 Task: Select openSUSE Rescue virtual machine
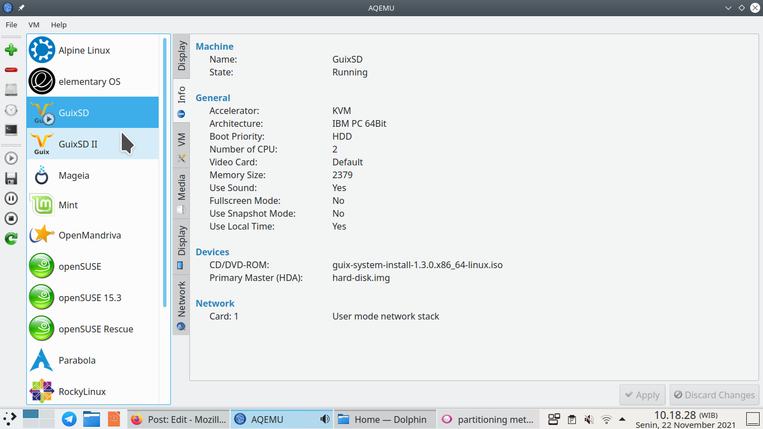[93, 329]
